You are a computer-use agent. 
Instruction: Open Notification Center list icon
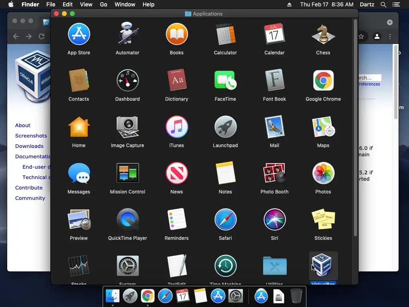pos(396,4)
